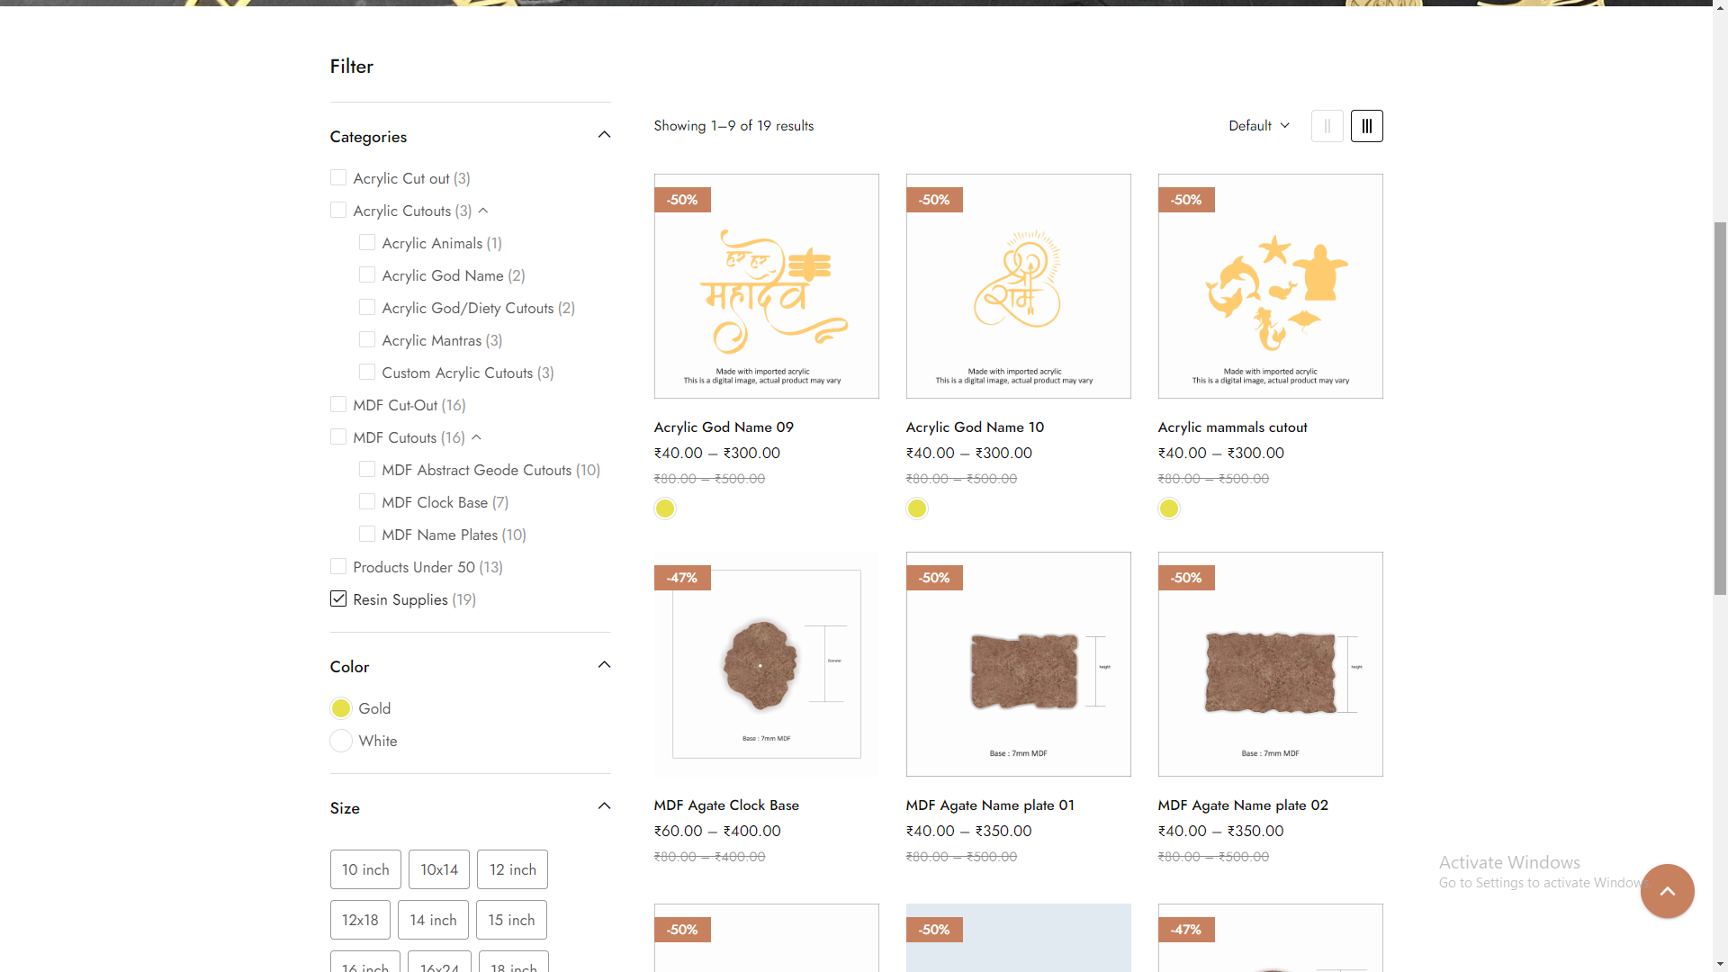Filter by 10 inch size
The width and height of the screenshot is (1728, 972).
(x=365, y=870)
